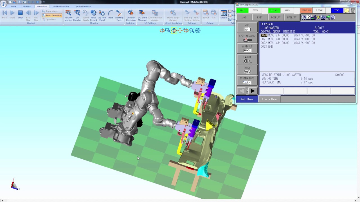Click the Save quick access icon
The image size is (360, 202).
click(19, 2)
